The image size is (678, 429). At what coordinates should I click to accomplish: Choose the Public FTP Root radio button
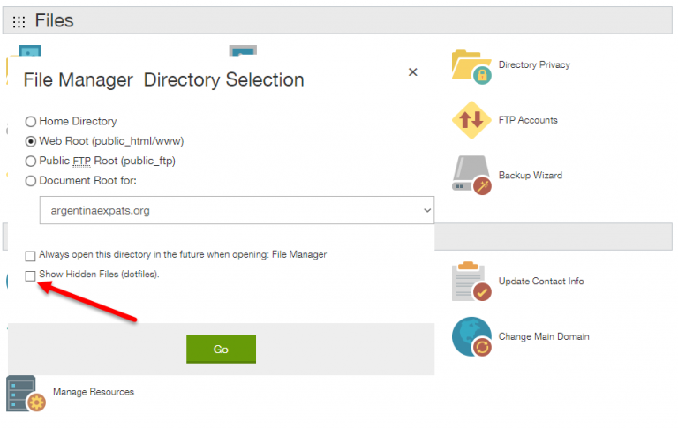tap(30, 162)
